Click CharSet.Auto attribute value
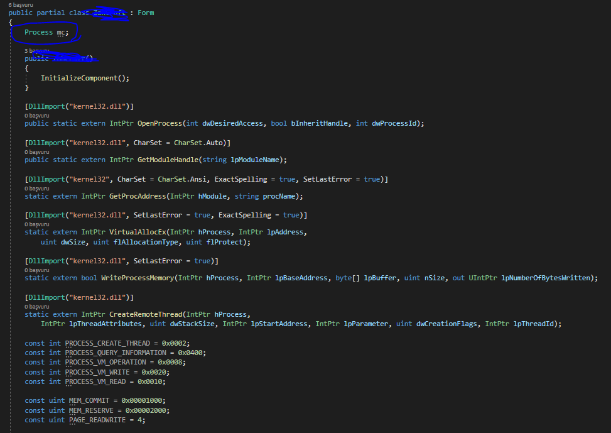The image size is (611, 433). click(x=198, y=143)
